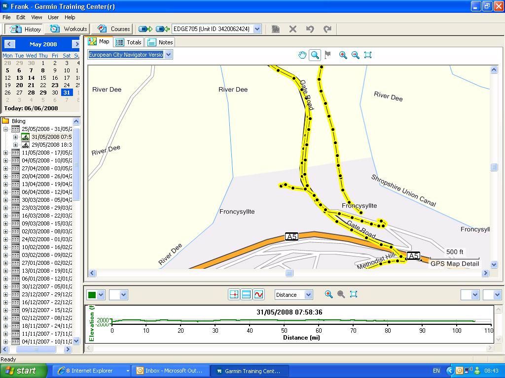Screen dimensions: 505x378
Task: Open the Distance axis dropdown
Action: coord(308,295)
